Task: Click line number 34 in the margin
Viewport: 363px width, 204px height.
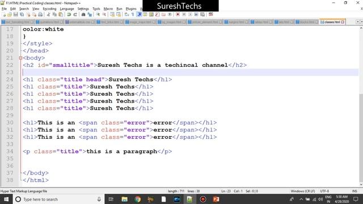Action: pos(10,151)
